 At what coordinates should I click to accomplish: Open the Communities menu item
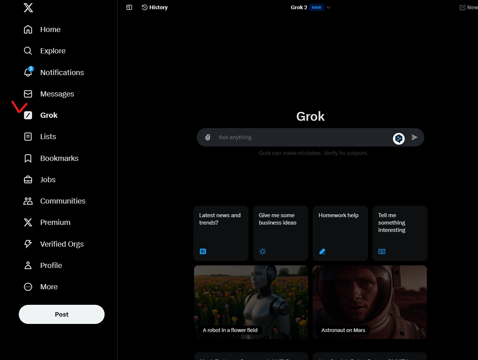point(55,201)
